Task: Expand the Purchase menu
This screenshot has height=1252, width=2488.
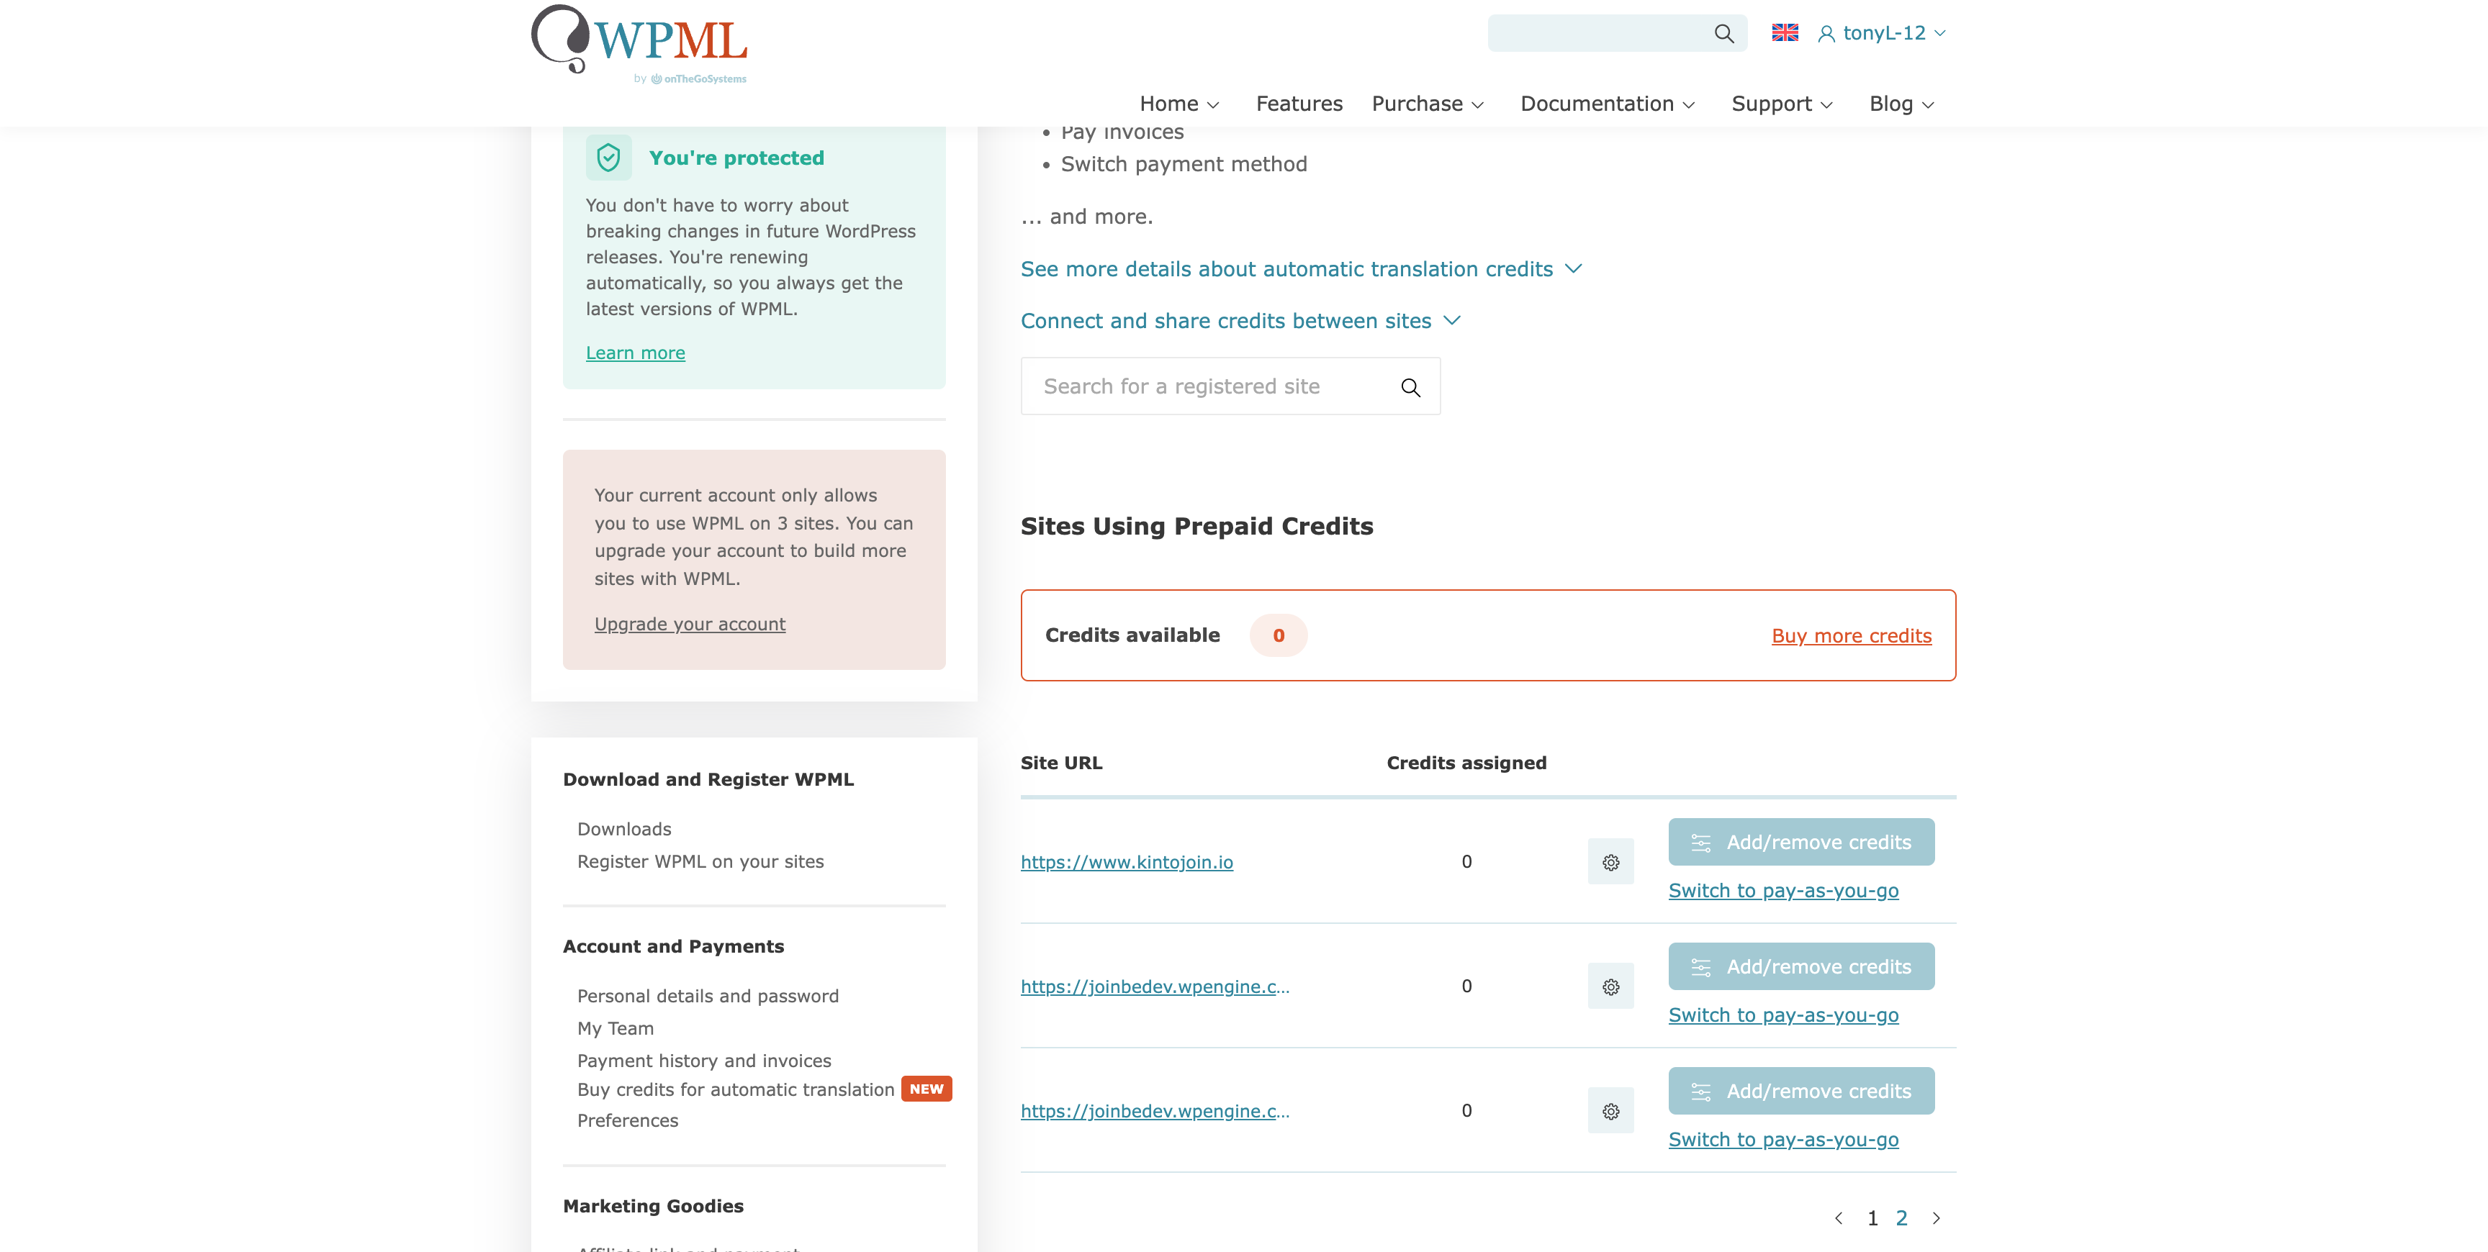Action: point(1428,104)
